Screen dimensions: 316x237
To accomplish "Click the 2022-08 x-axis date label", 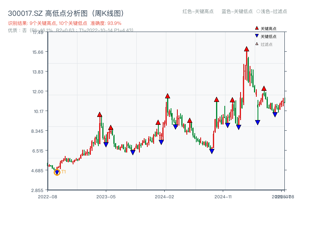I will (x=47, y=197).
